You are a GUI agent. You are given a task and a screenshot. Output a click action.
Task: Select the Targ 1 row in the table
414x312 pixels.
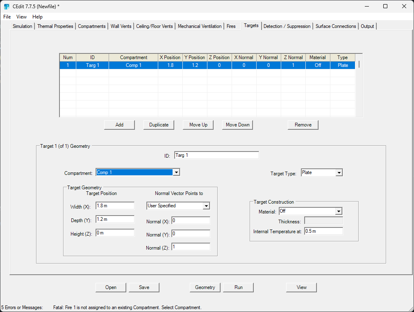(93, 65)
